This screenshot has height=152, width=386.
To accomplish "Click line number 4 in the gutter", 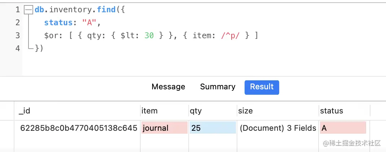I will 18,48.
